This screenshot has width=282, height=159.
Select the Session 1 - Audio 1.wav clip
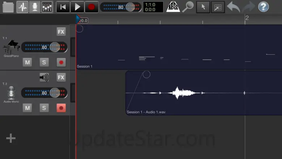pos(204,93)
